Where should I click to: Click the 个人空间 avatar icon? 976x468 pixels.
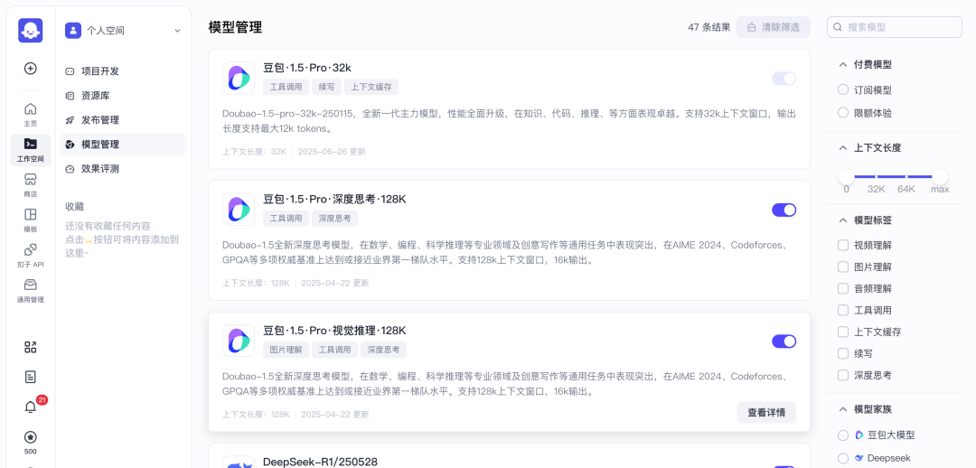click(x=73, y=31)
